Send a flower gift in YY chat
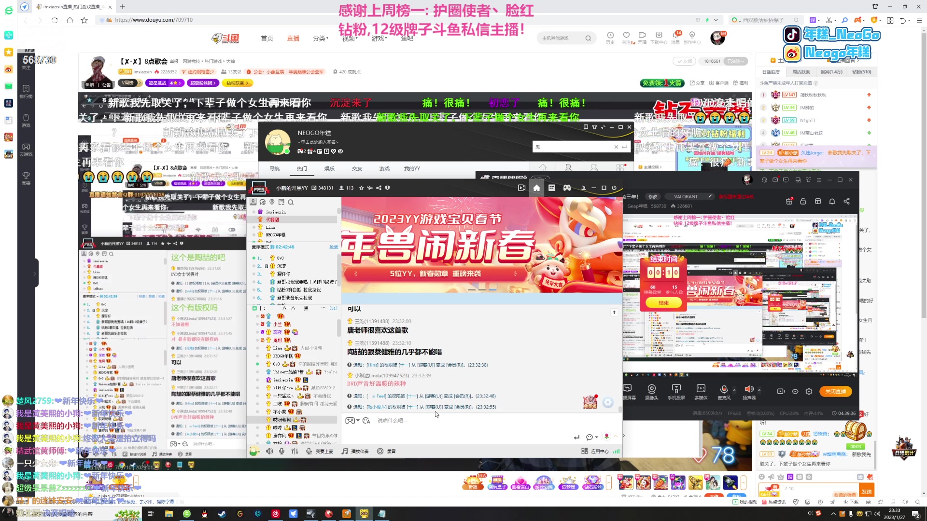This screenshot has width=927, height=521. pyautogui.click(x=607, y=437)
